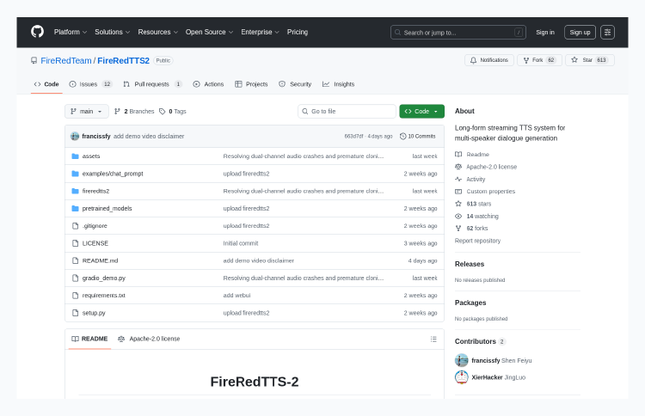Open the gradio_demo.py file

click(x=103, y=278)
